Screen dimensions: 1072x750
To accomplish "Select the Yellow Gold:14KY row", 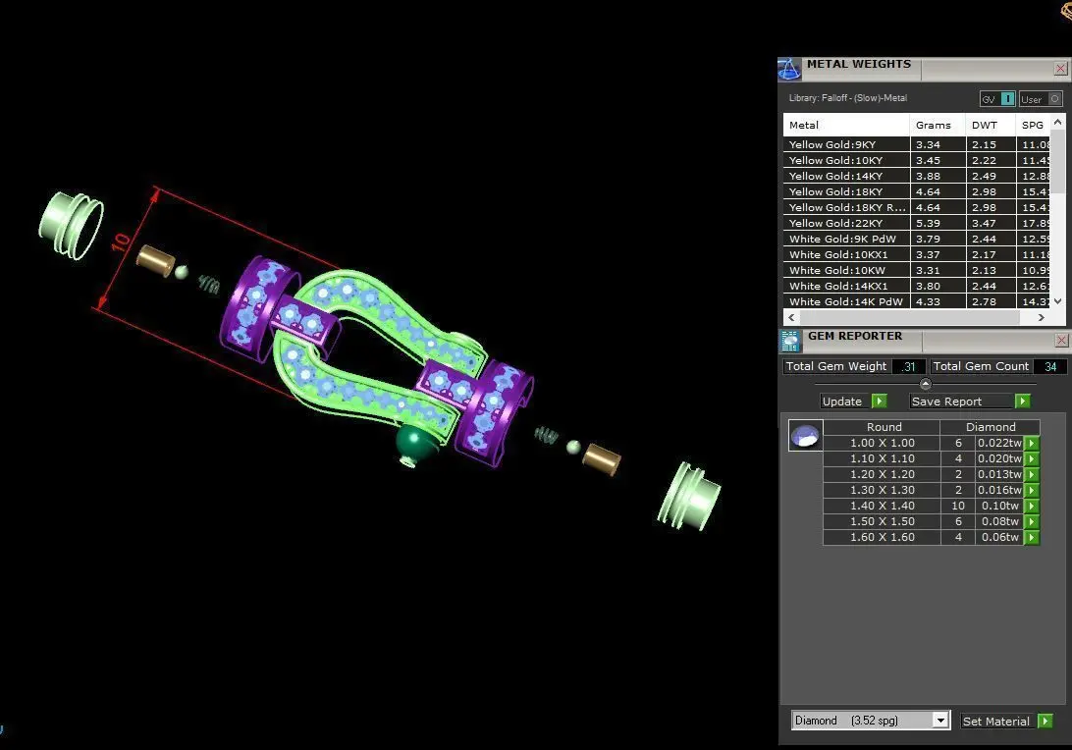I will coord(917,176).
